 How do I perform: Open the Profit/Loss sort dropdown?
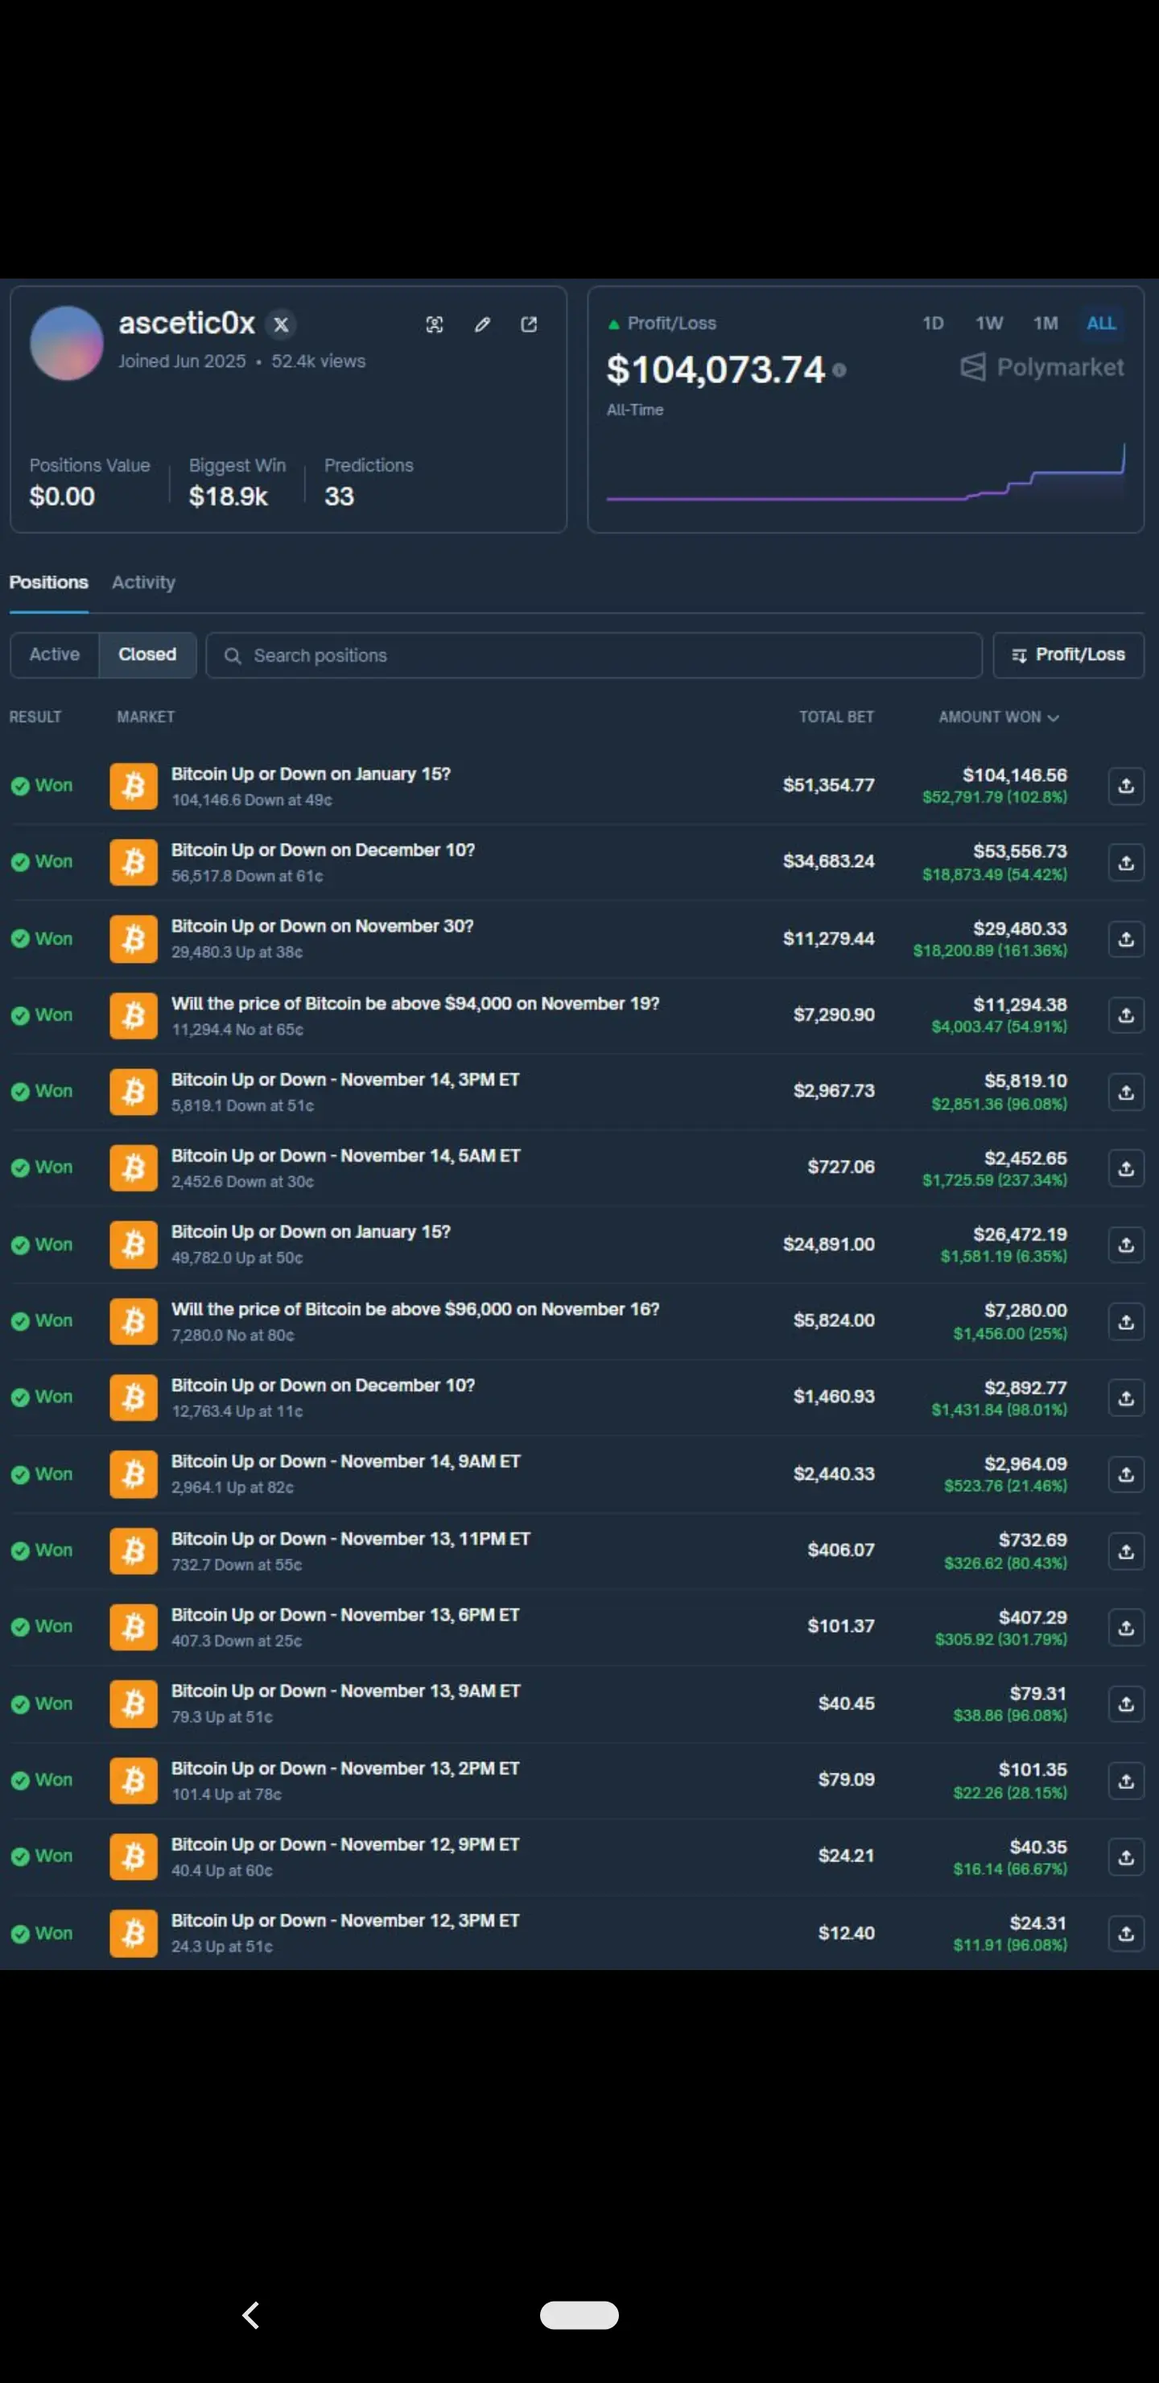(1068, 655)
